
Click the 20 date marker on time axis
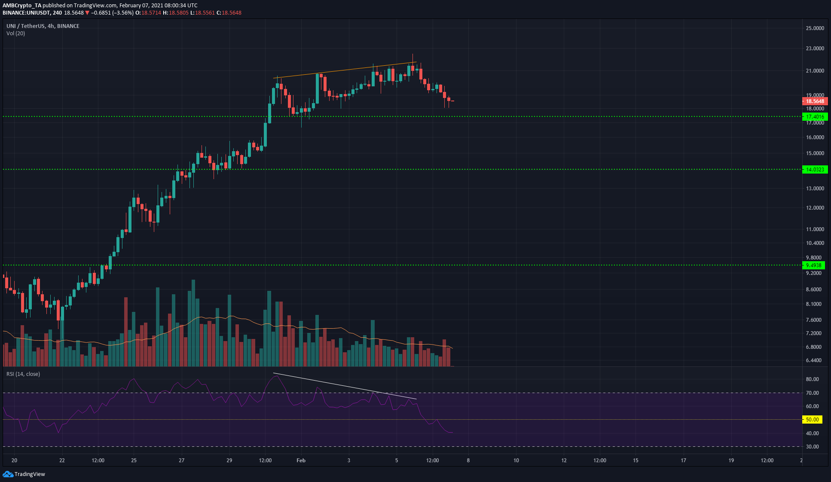[14, 461]
